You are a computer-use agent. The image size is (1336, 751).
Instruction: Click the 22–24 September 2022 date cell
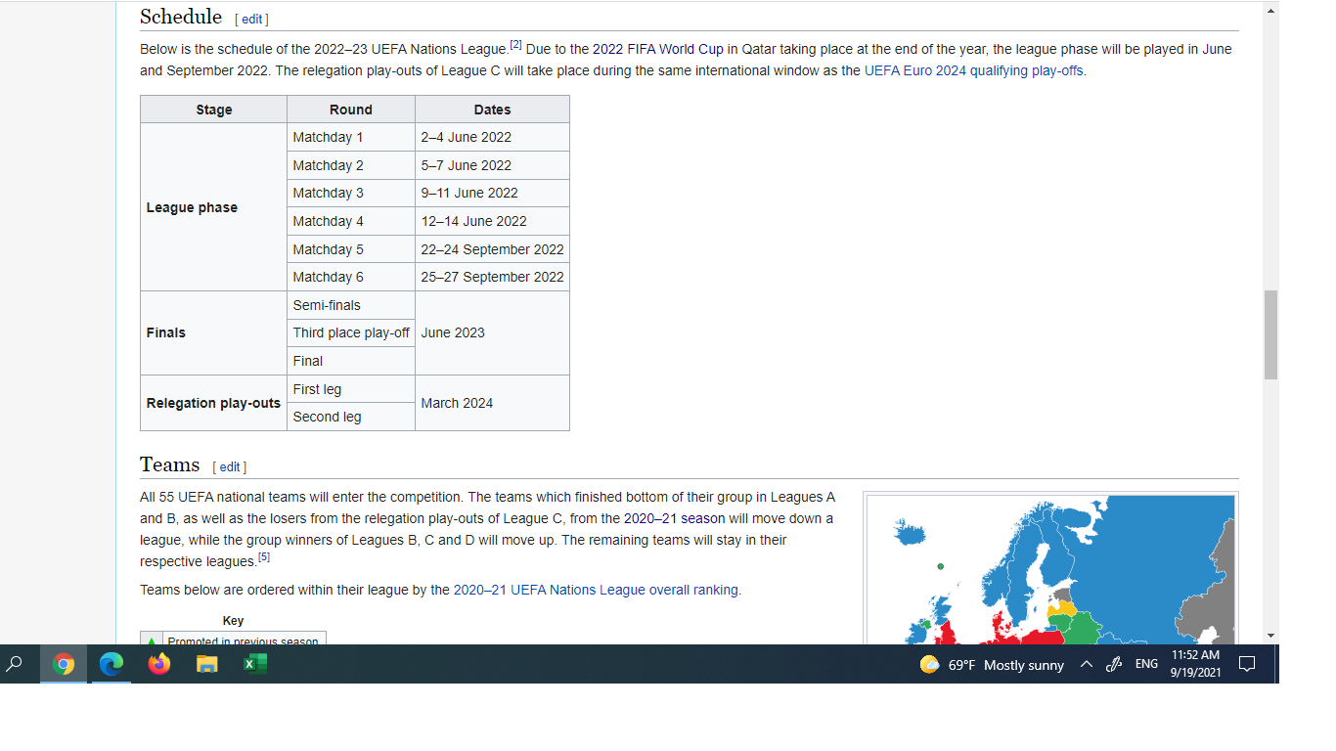(x=492, y=249)
